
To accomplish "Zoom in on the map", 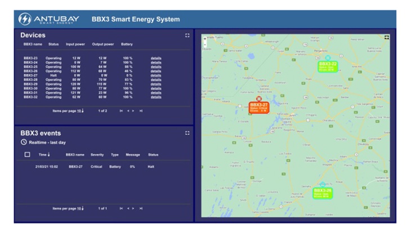I will (x=205, y=39).
